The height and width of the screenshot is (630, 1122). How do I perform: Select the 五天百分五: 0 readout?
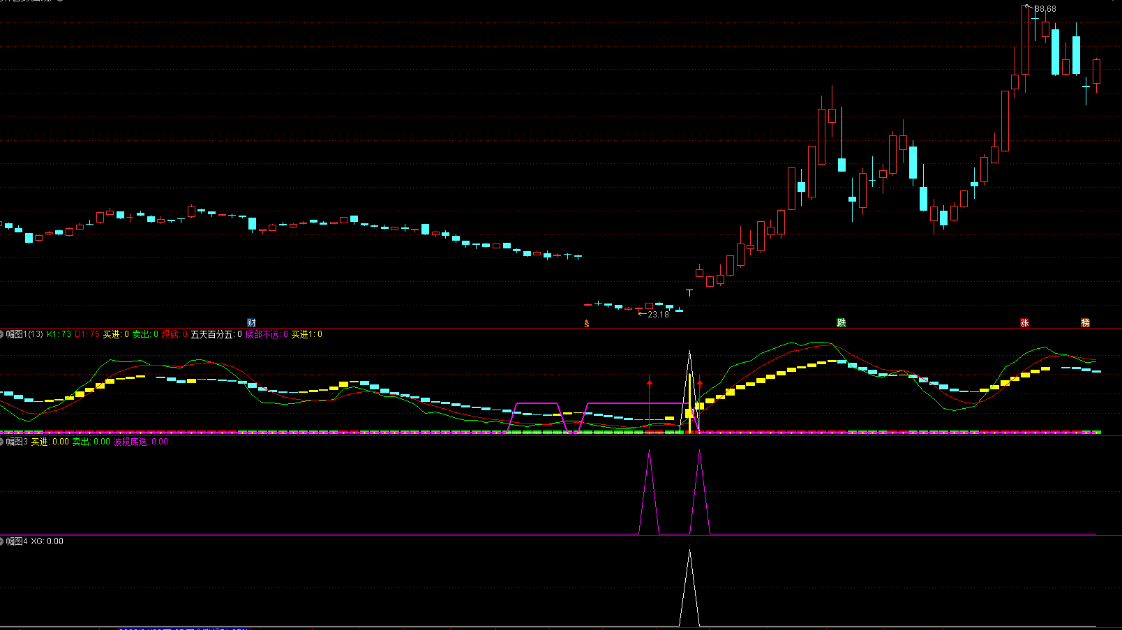[x=216, y=335]
